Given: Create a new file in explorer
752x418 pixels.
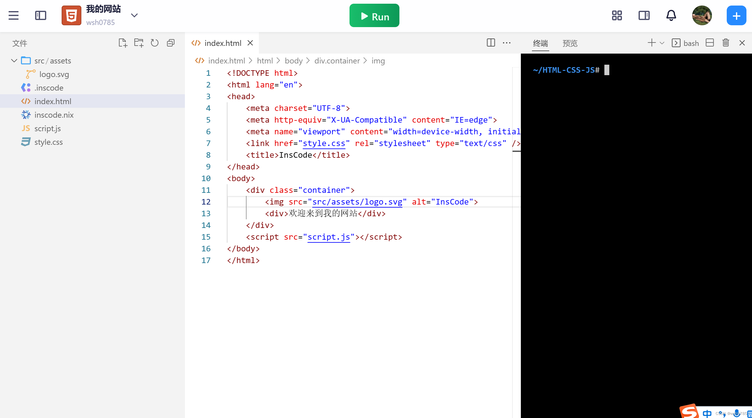Looking at the screenshot, I should (x=123, y=43).
